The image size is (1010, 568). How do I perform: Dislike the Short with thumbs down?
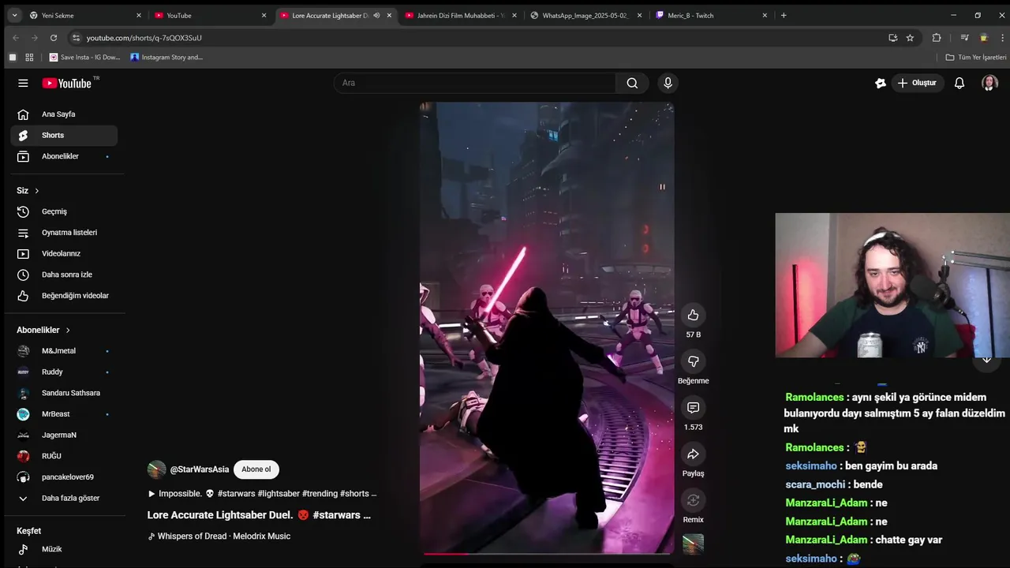[693, 361]
